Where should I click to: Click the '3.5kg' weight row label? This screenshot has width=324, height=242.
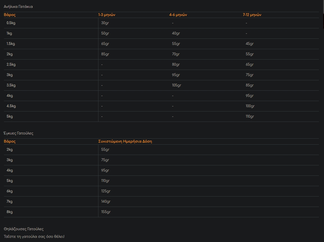point(11,85)
